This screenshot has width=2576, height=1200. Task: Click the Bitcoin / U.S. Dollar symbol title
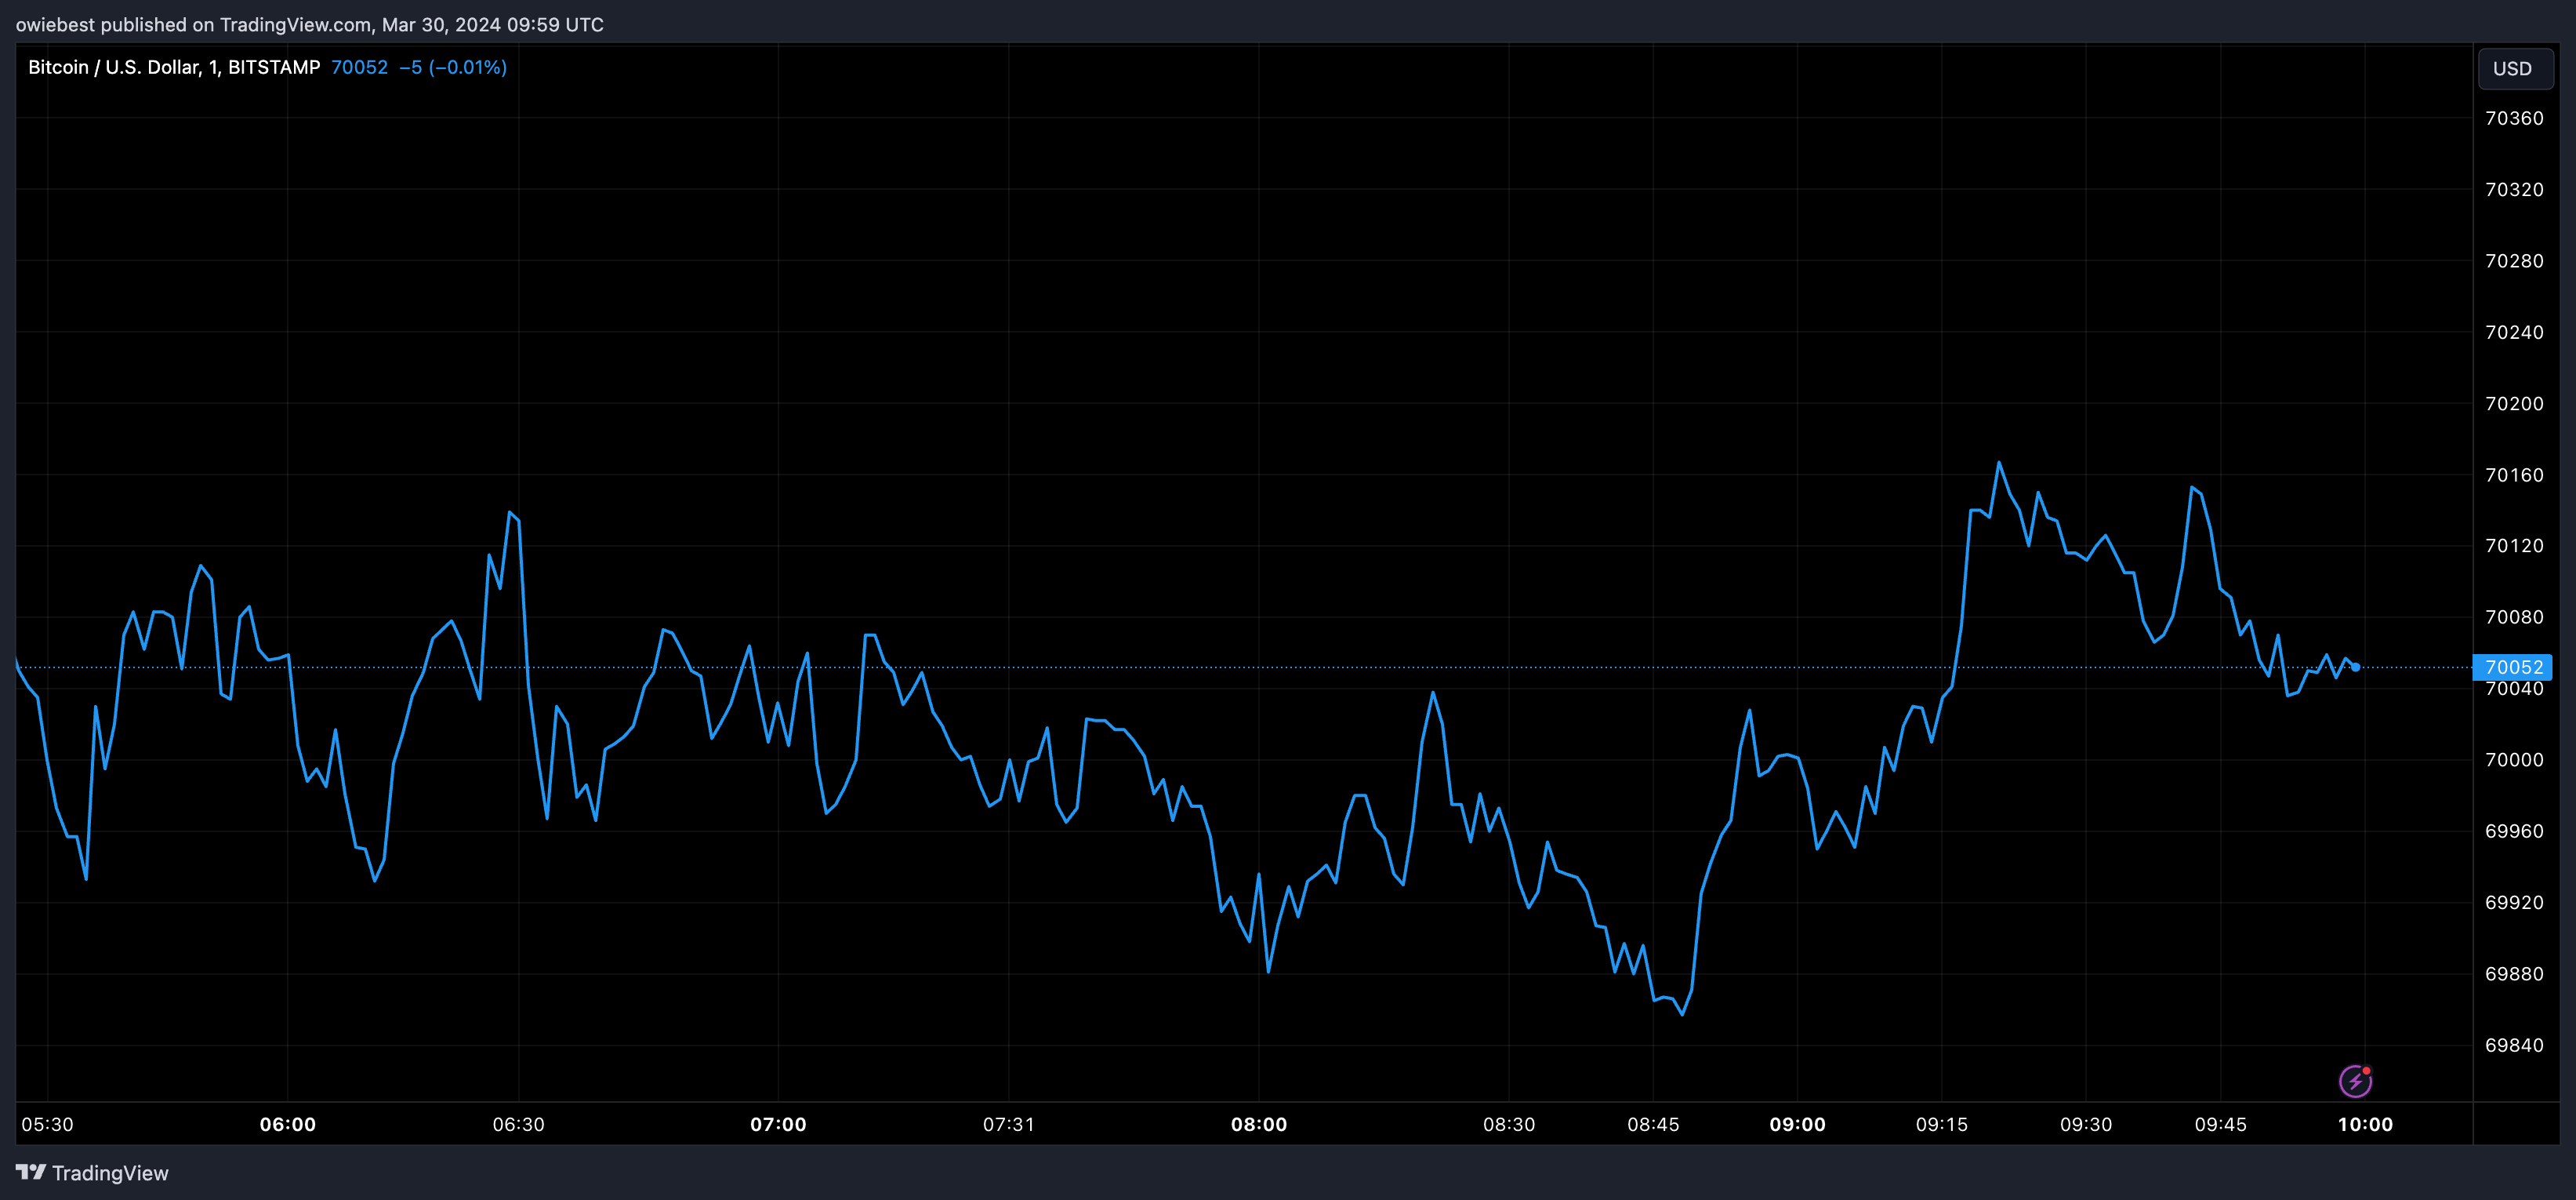[x=174, y=67]
